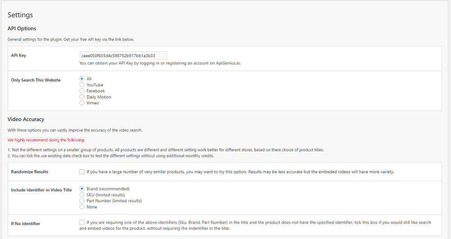Click the 'Only Search This Website' label
This screenshot has height=239, width=451.
coord(36,80)
